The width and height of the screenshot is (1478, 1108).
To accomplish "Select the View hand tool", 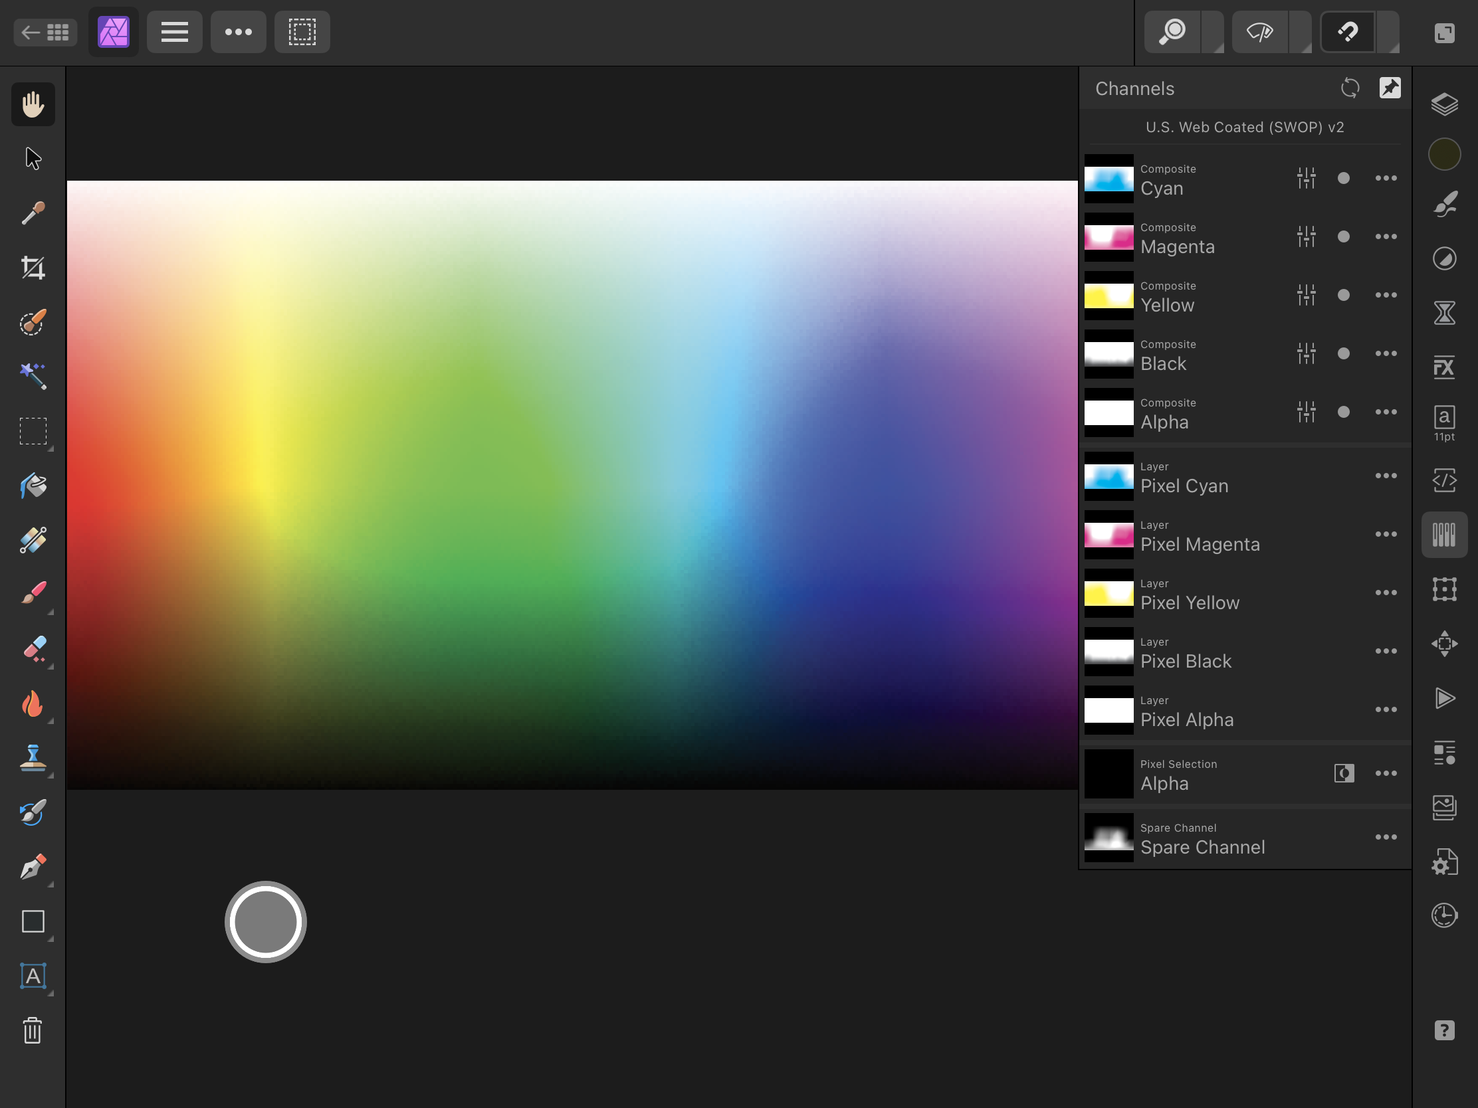I will coord(33,104).
